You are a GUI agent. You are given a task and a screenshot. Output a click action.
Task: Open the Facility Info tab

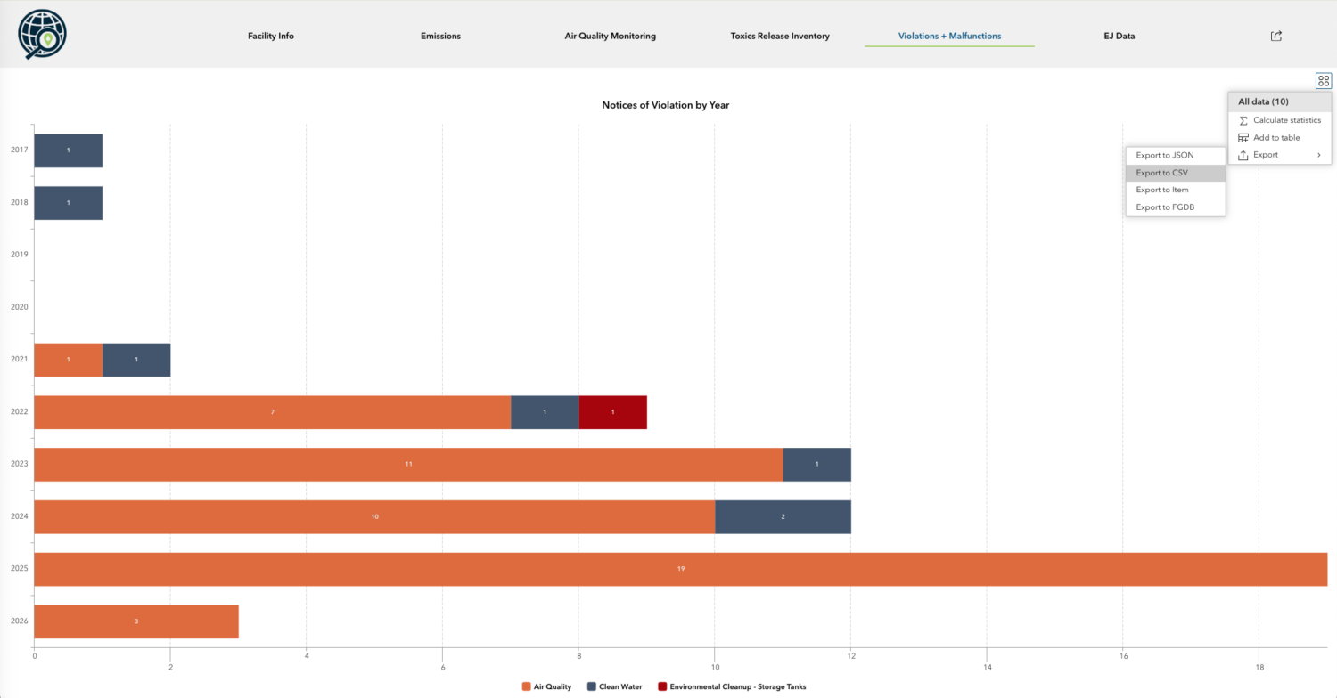(271, 37)
